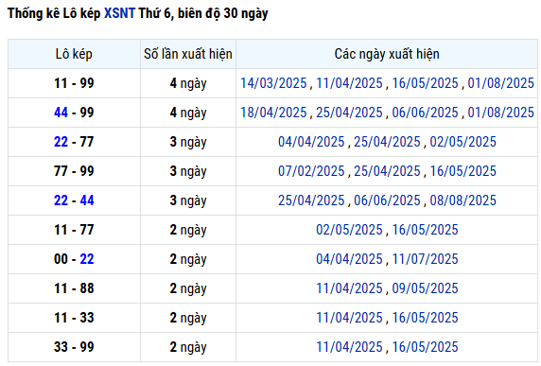Open date 16/05/2025 in the 11 - 99 row
The image size is (541, 366).
pos(425,83)
